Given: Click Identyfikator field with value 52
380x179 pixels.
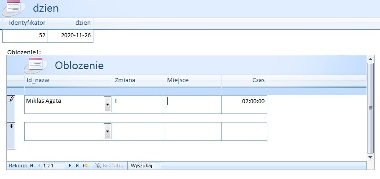Looking at the screenshot, I should [25, 36].
